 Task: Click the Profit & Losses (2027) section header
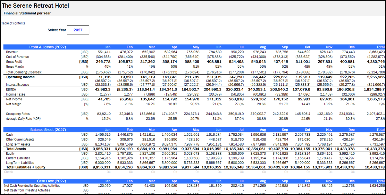[47, 47]
